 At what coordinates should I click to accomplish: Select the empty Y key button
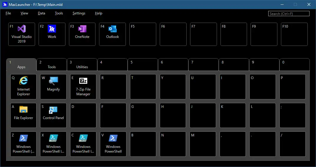173,87
